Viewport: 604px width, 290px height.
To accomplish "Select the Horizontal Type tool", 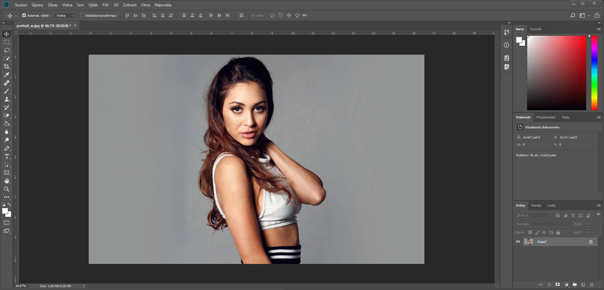I will tap(7, 156).
